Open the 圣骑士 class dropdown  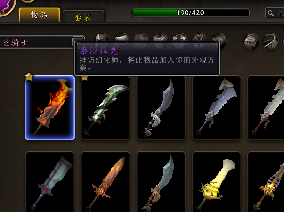[x=42, y=42]
